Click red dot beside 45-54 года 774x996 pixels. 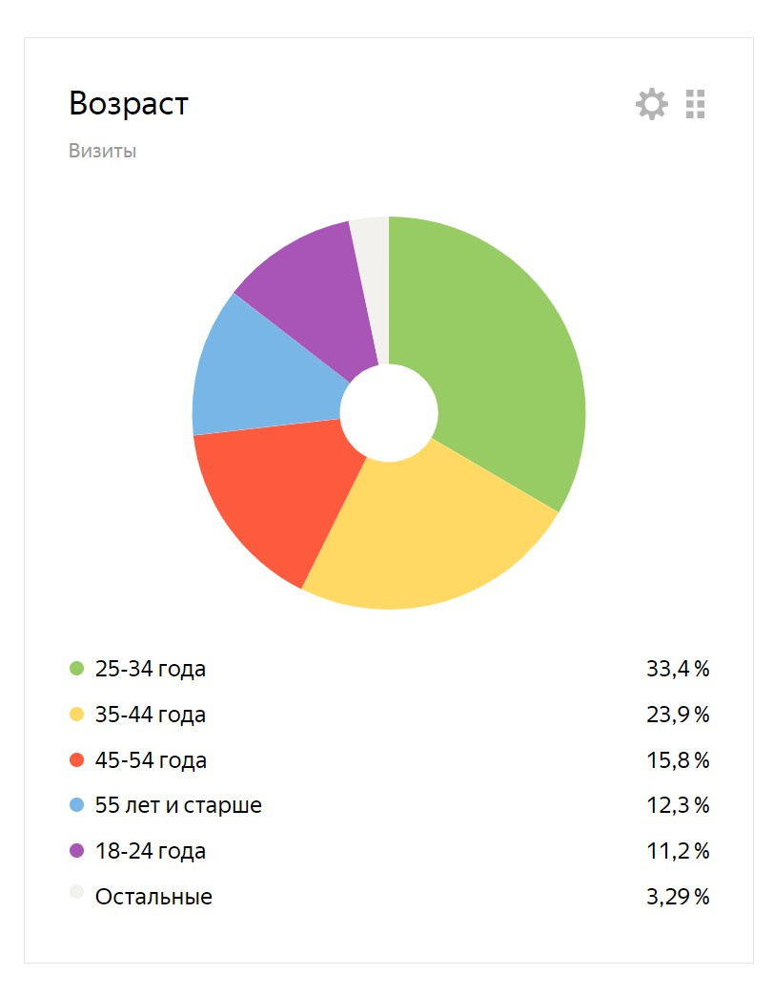click(x=77, y=760)
